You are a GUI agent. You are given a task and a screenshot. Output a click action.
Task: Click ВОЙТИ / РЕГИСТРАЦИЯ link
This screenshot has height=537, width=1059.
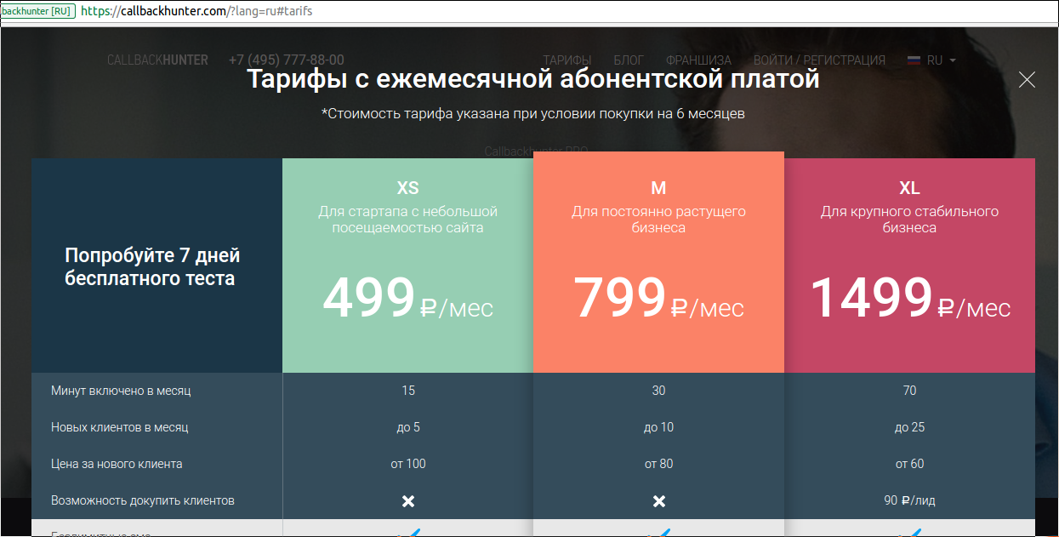click(x=819, y=60)
